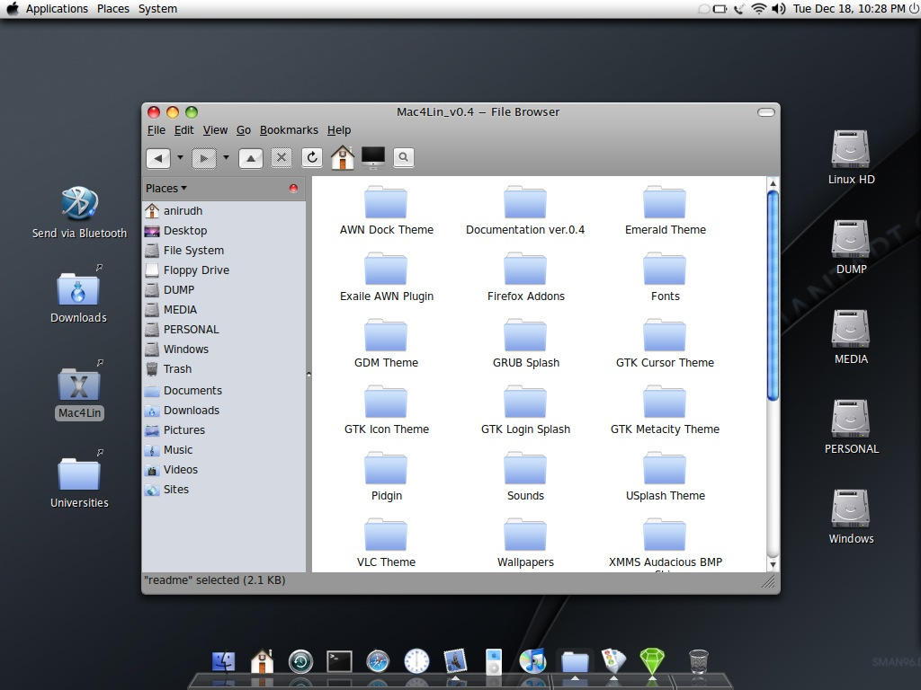Image resolution: width=921 pixels, height=690 pixels.
Task: Open iTunes from the dock
Action: [x=533, y=660]
